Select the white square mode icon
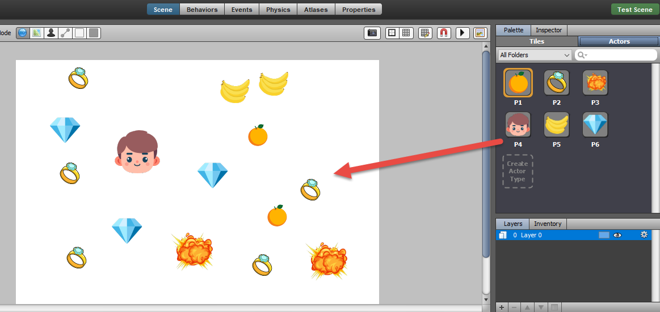Viewport: 660px width, 312px height. pos(79,33)
